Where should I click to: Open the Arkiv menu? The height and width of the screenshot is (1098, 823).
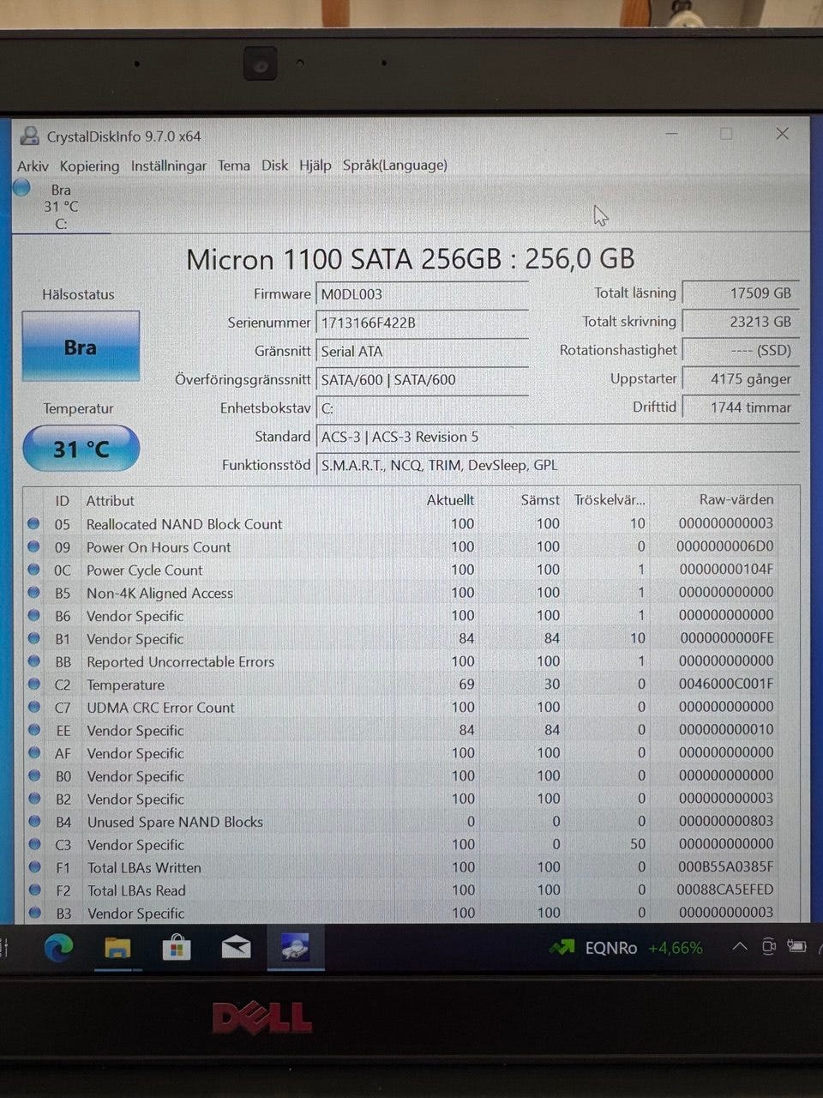[33, 166]
